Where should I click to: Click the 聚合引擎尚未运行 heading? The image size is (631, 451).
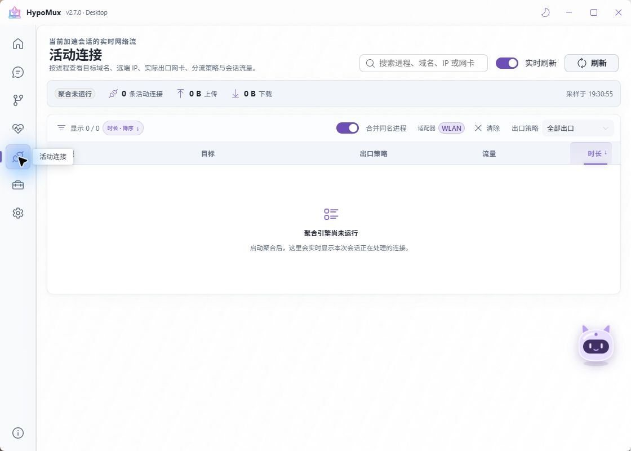[x=331, y=233]
